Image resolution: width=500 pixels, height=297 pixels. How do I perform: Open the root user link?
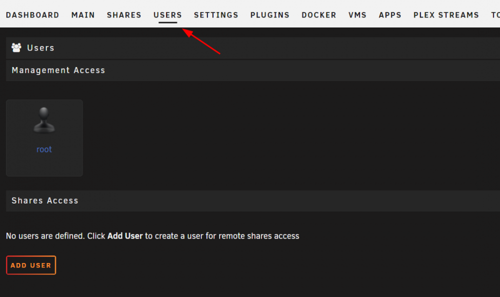click(44, 149)
